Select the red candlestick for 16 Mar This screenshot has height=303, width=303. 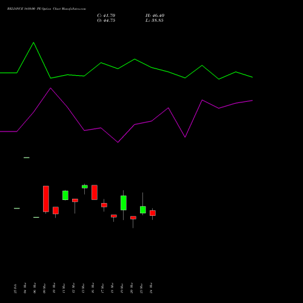95,192
